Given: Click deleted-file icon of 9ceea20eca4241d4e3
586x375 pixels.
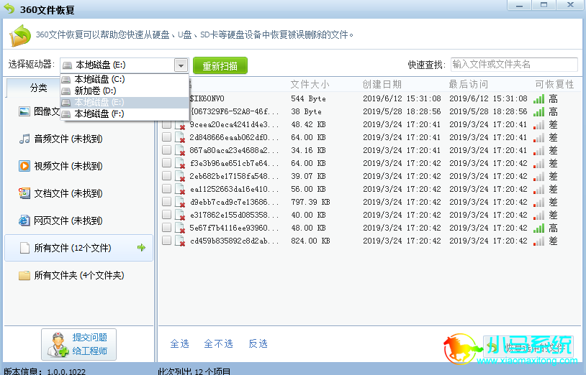Looking at the screenshot, I should (x=180, y=125).
